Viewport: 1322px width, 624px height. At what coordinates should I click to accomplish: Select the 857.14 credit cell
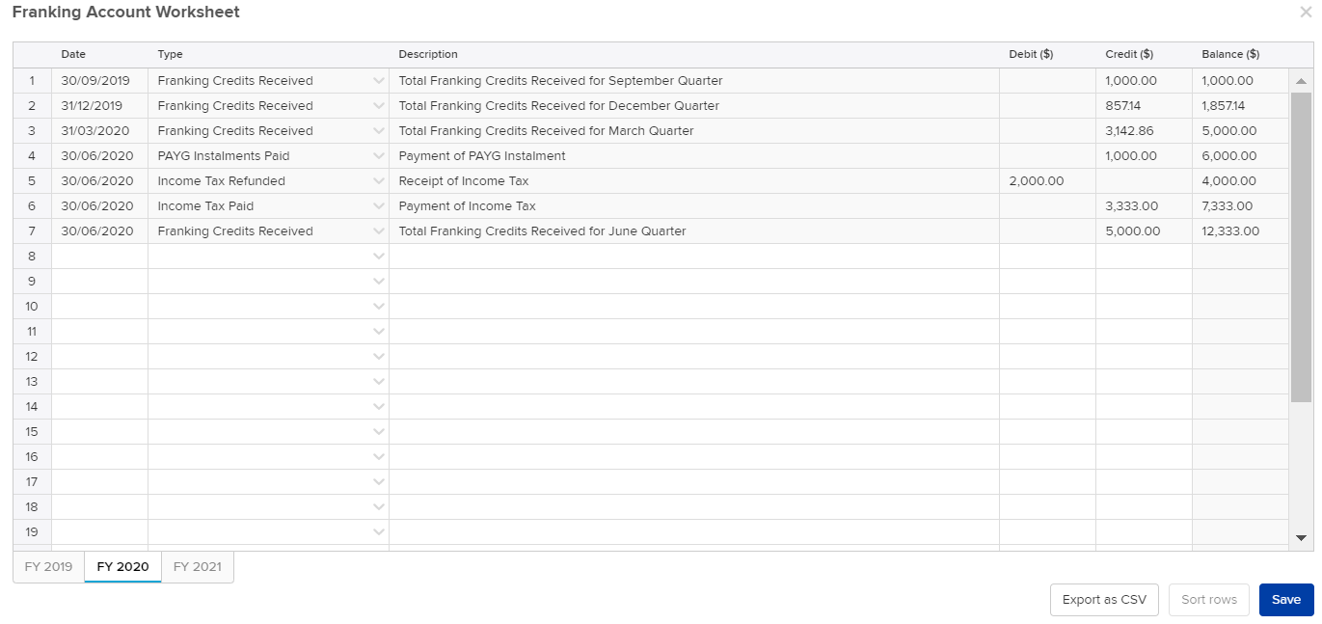pyautogui.click(x=1145, y=106)
